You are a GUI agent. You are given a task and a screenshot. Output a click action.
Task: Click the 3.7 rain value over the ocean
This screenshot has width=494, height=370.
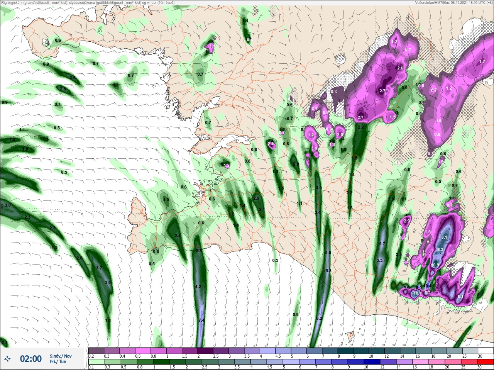(x=99, y=268)
